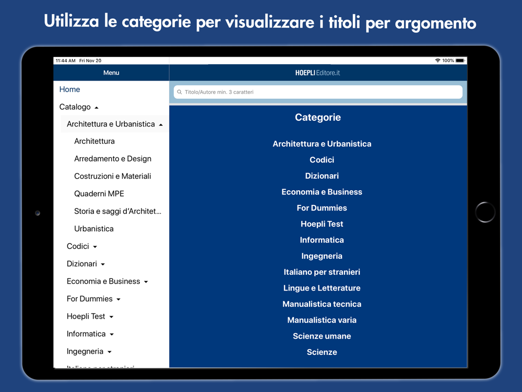
Task: Expand Economia e Business menu arrow
Action: pos(146,282)
